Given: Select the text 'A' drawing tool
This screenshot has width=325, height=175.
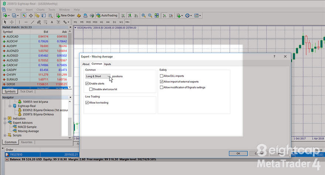Looking at the screenshot, I should (x=52, y=22).
